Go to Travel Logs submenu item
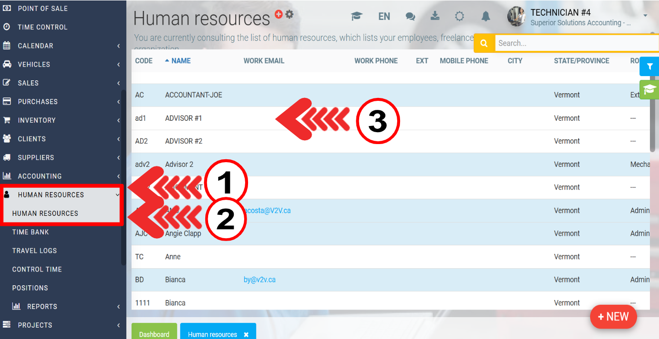The height and width of the screenshot is (339, 659). point(34,251)
